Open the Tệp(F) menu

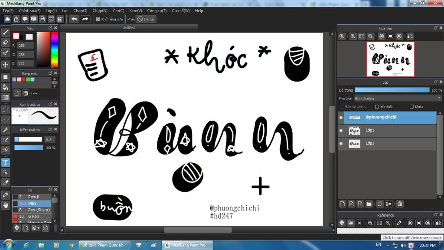(8, 11)
